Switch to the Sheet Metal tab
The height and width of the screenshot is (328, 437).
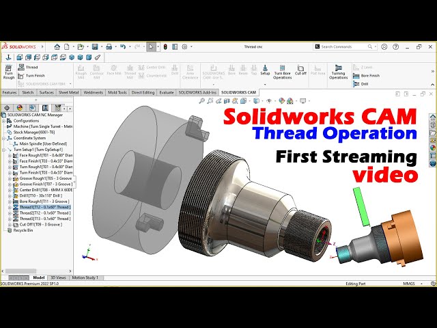tap(68, 92)
